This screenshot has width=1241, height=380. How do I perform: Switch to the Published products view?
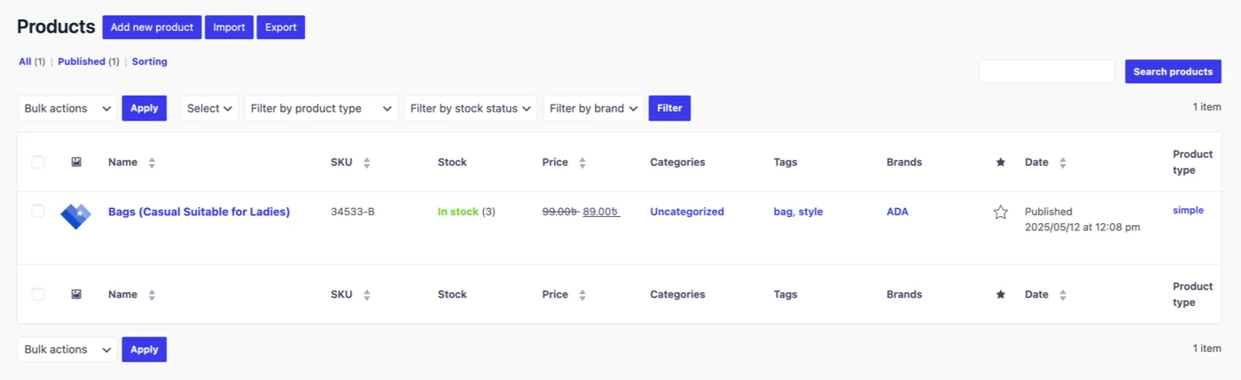tap(82, 62)
